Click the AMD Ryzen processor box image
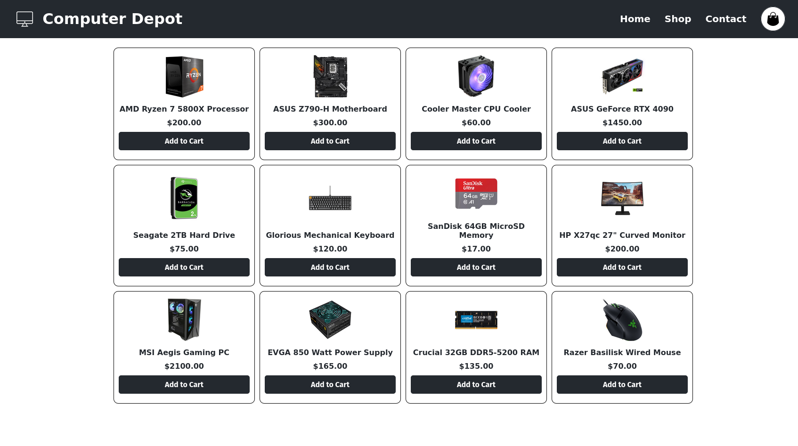The width and height of the screenshot is (798, 446). tap(184, 76)
